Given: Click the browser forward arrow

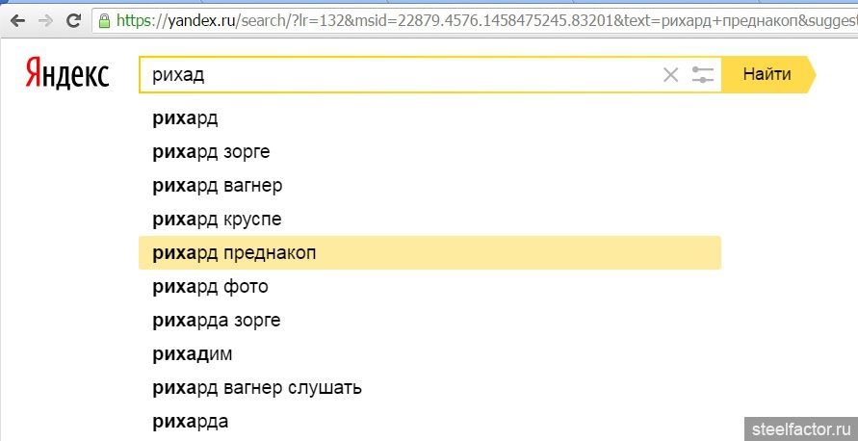Looking at the screenshot, I should pos(45,21).
